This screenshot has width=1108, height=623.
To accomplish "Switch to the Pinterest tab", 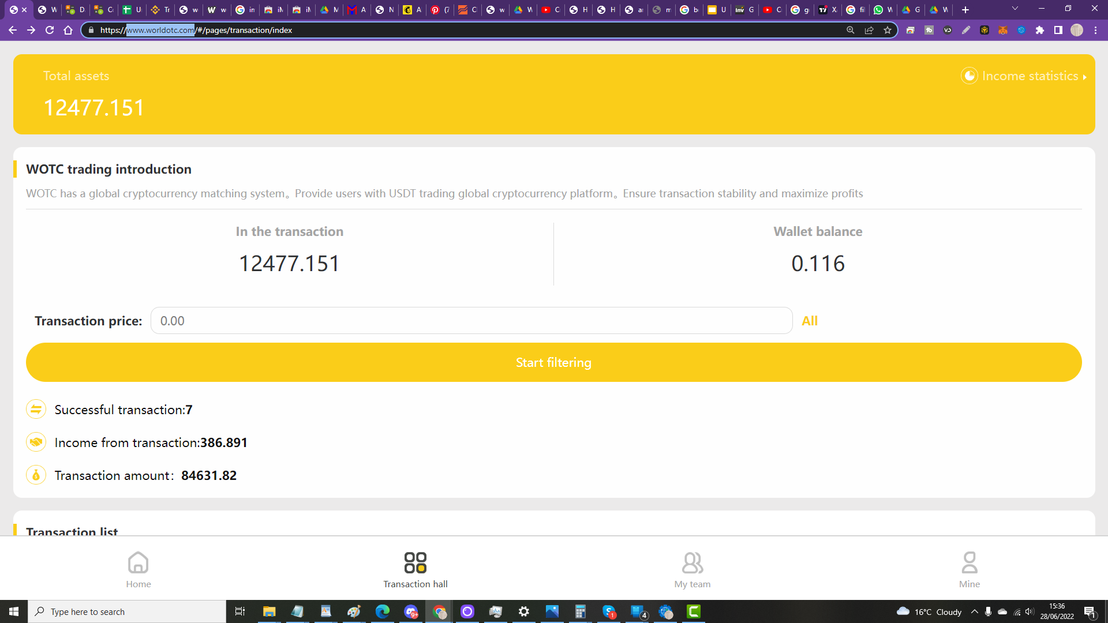I will pyautogui.click(x=440, y=10).
